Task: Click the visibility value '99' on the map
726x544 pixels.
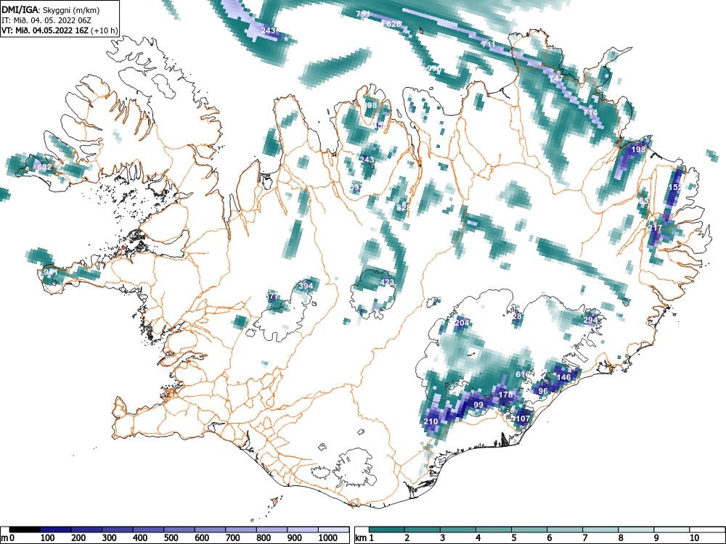Action: tap(478, 405)
